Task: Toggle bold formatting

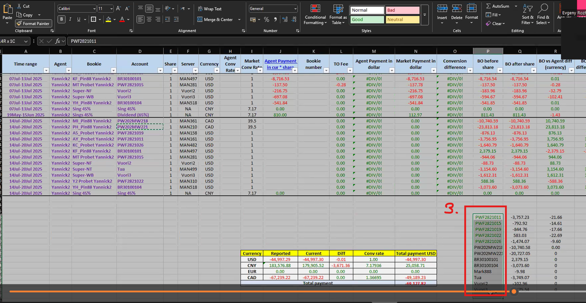Action: click(62, 19)
